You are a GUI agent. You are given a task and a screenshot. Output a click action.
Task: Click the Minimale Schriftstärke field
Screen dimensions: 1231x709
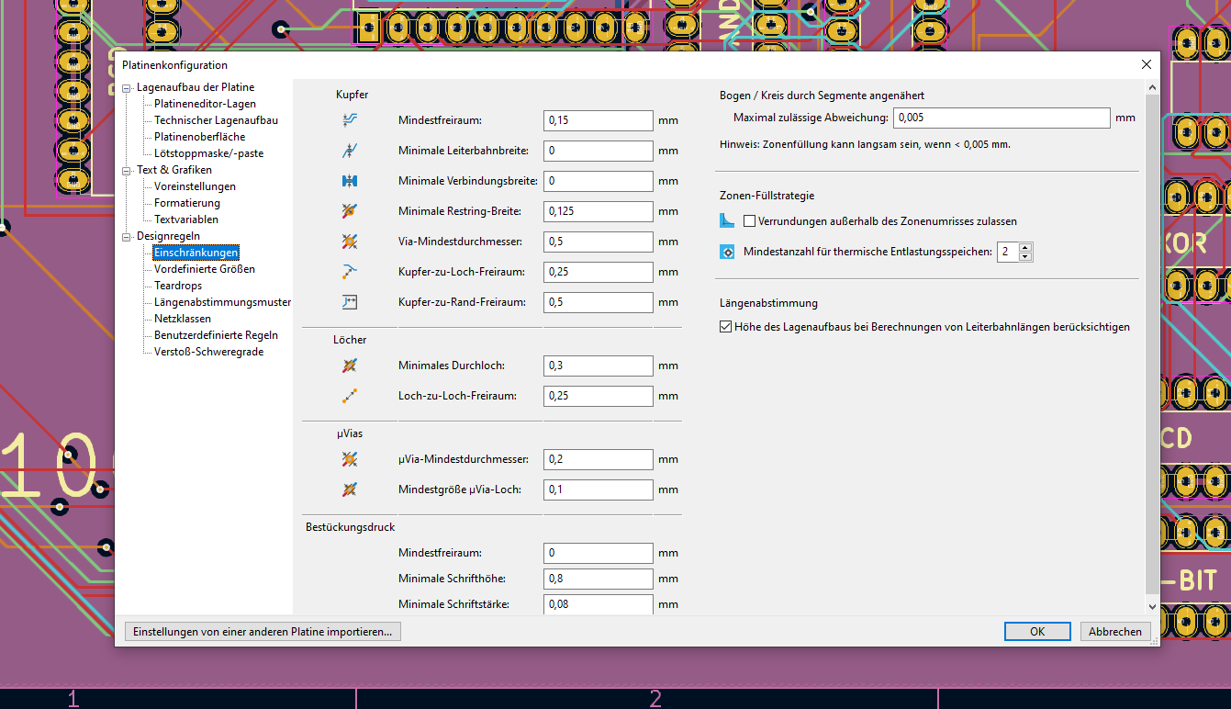[599, 604]
